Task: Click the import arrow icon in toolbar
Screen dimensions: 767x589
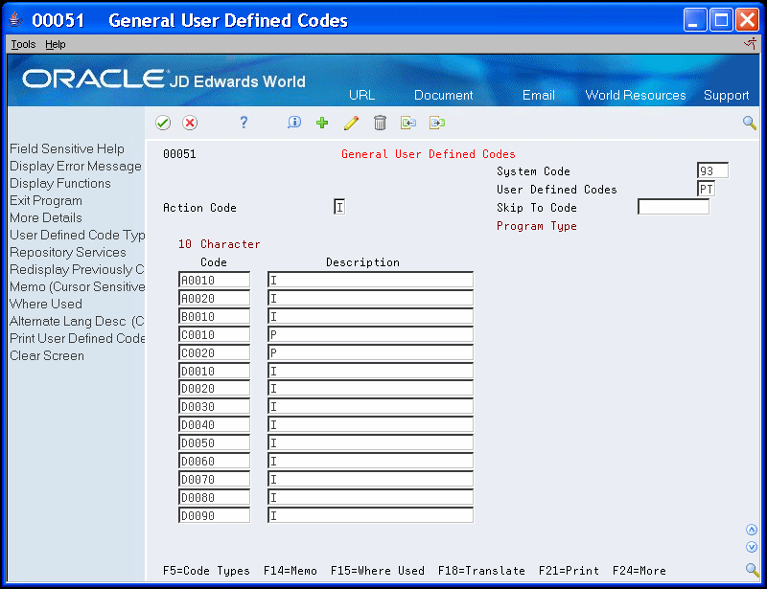Action: [408, 123]
